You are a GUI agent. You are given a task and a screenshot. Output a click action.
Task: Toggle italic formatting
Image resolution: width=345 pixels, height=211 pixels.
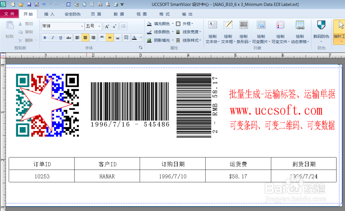[x=53, y=38]
